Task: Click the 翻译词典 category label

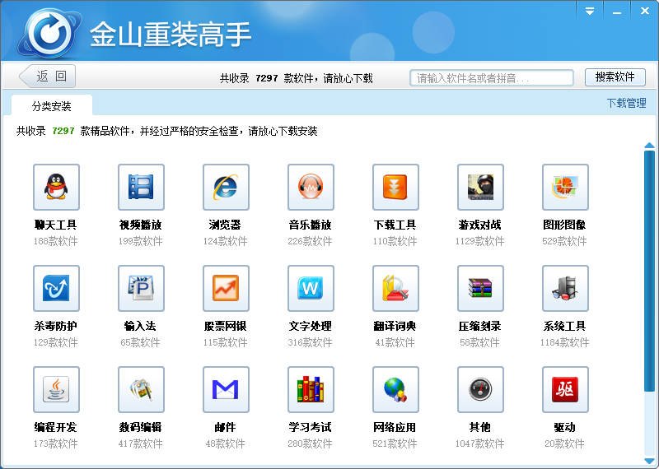Action: [x=395, y=326]
